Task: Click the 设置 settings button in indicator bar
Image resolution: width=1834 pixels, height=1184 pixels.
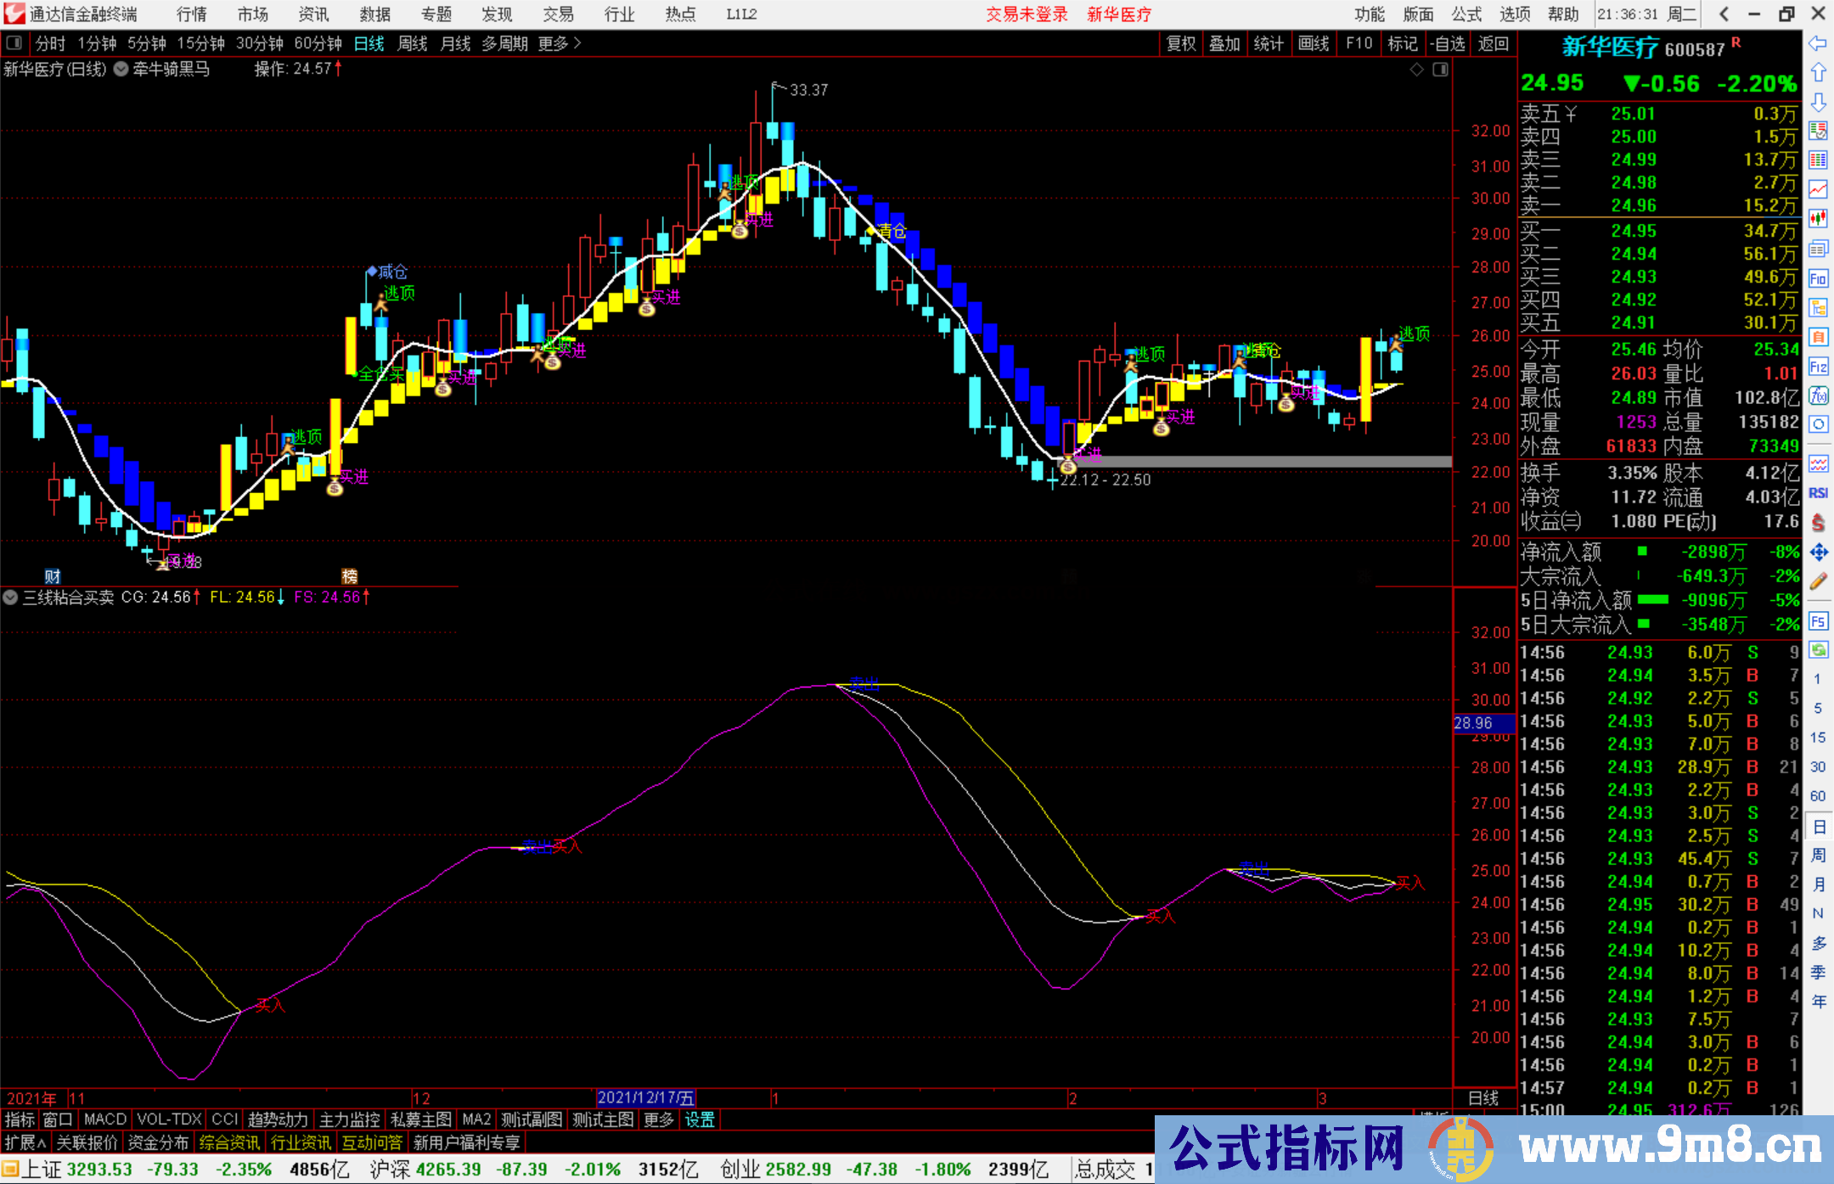Action: click(x=698, y=1119)
